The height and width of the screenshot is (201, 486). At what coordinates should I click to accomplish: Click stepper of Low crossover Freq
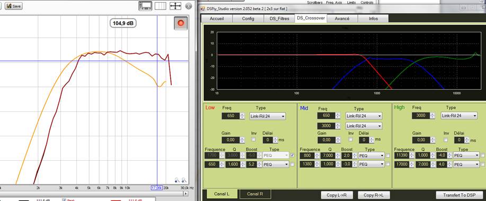point(242,116)
